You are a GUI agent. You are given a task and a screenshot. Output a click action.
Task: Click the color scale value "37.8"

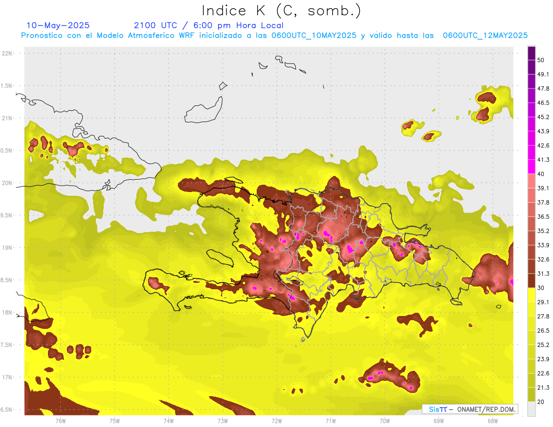(543, 203)
